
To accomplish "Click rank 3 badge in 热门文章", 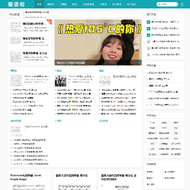I will [x=148, y=35].
